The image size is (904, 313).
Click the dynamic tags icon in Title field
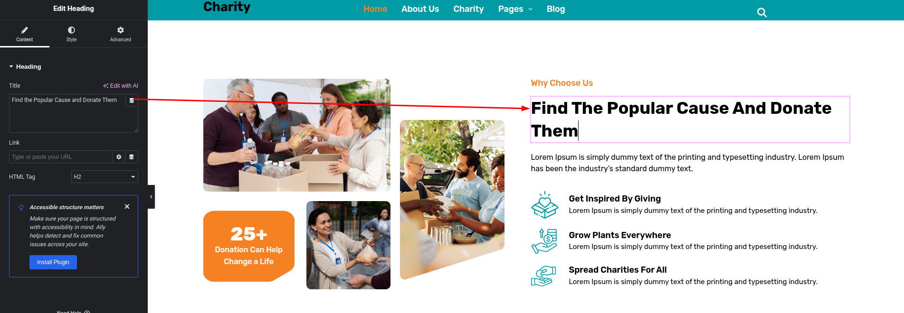(132, 101)
